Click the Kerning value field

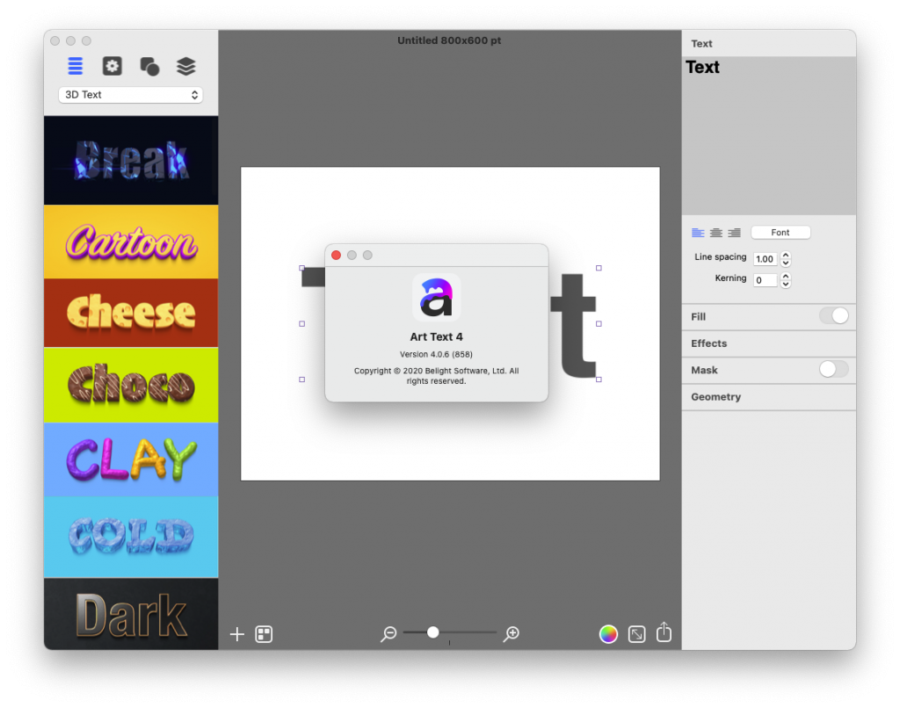(766, 280)
